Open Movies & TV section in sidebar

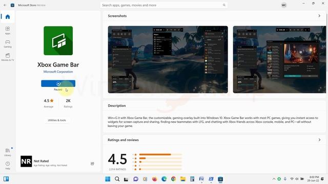(x=8, y=57)
